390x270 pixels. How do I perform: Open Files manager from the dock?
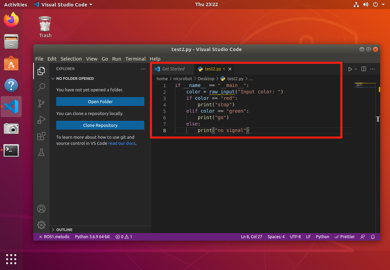(x=11, y=42)
